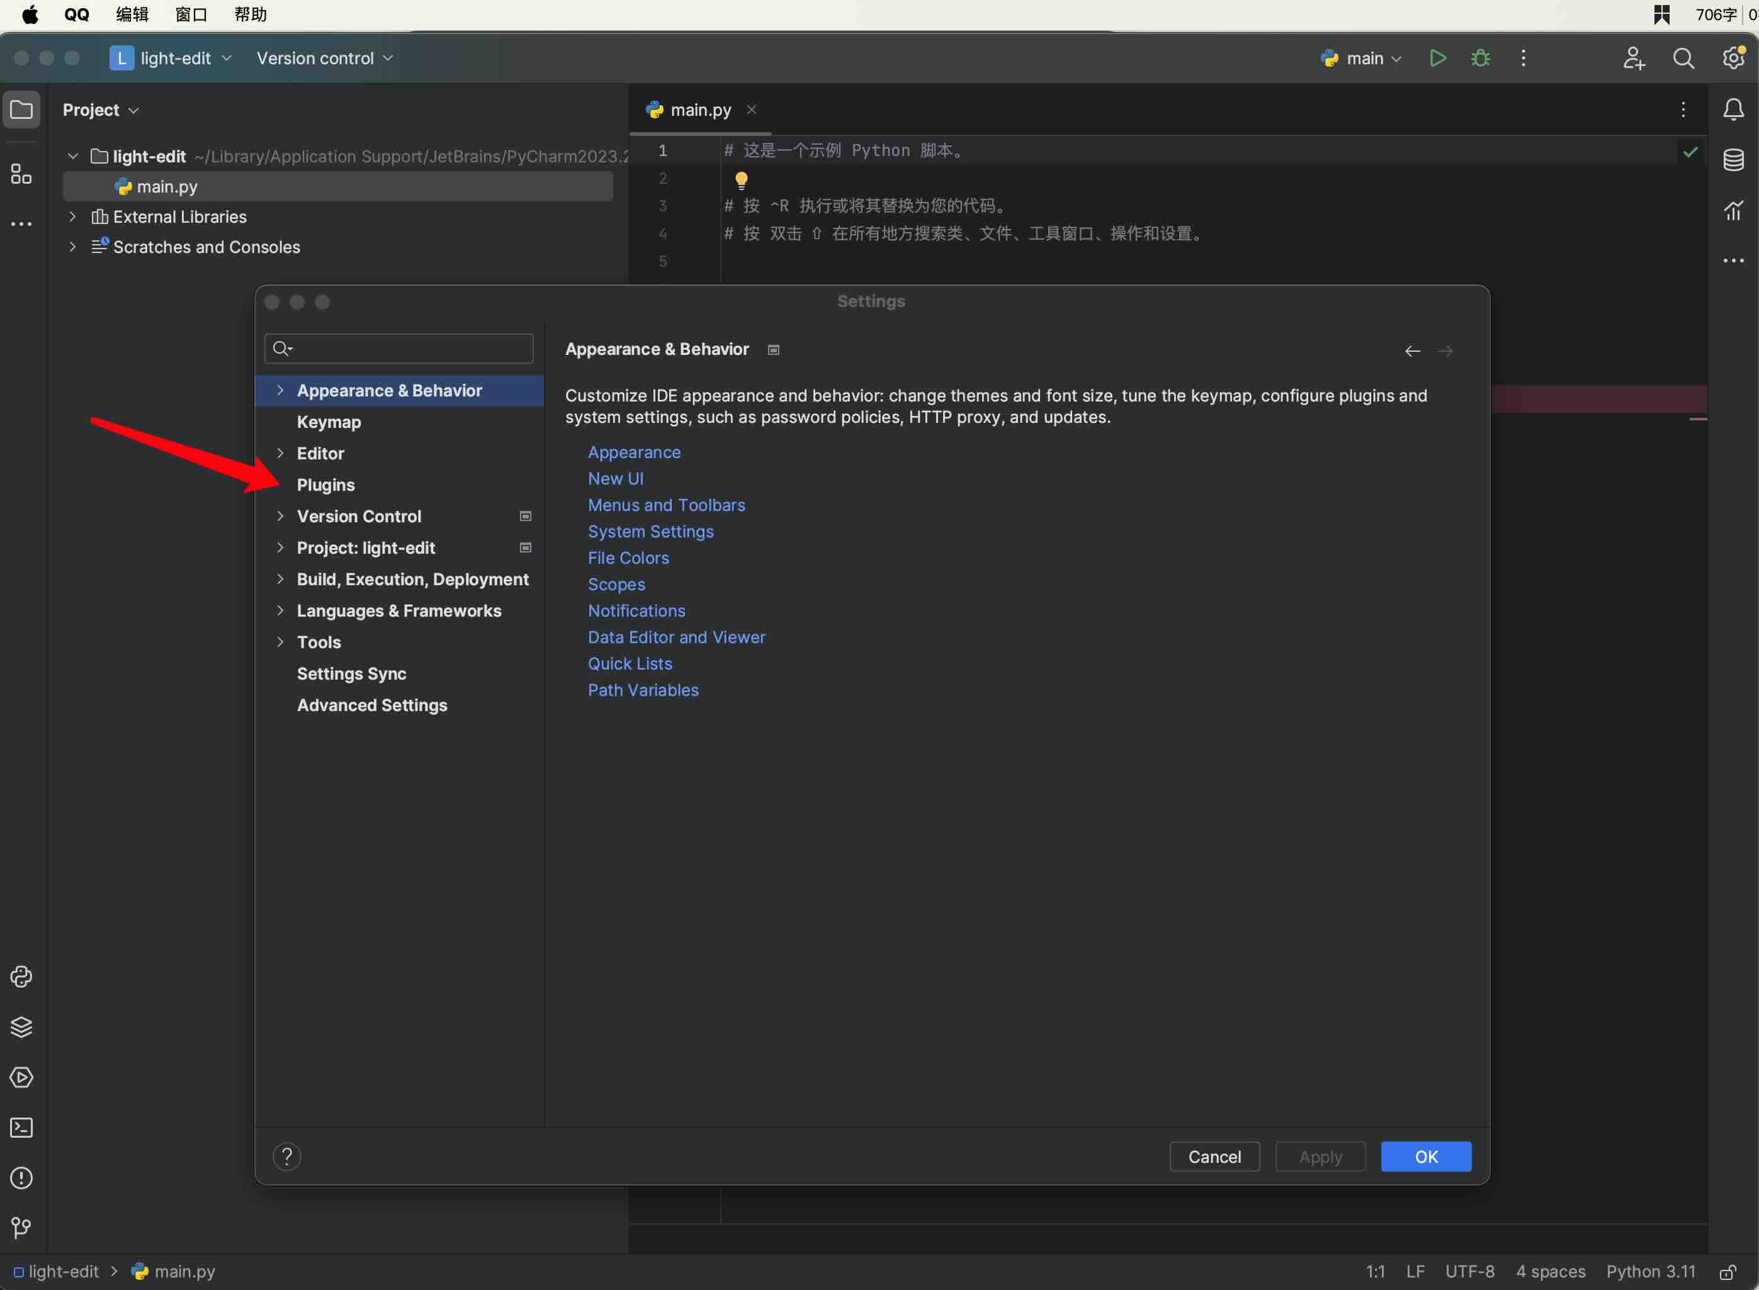Select the Plugins settings page
Image resolution: width=1759 pixels, height=1290 pixels.
pyautogui.click(x=325, y=485)
